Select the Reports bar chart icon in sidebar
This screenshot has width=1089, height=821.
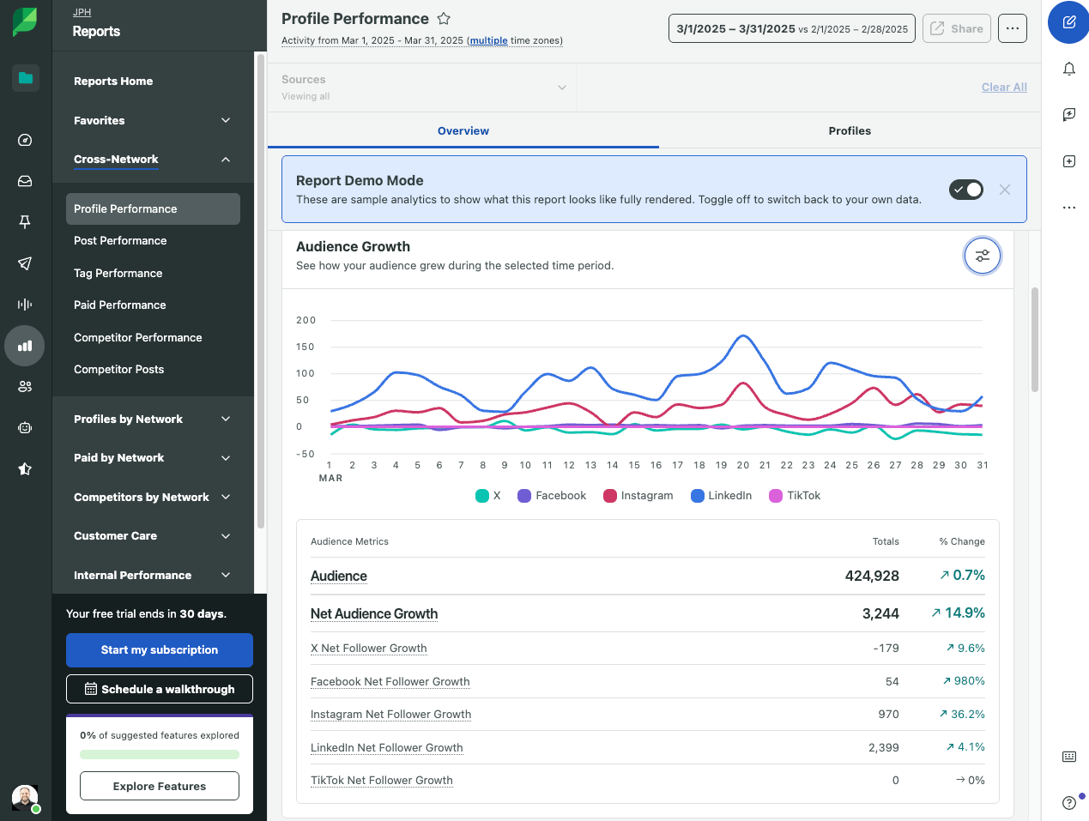point(24,346)
